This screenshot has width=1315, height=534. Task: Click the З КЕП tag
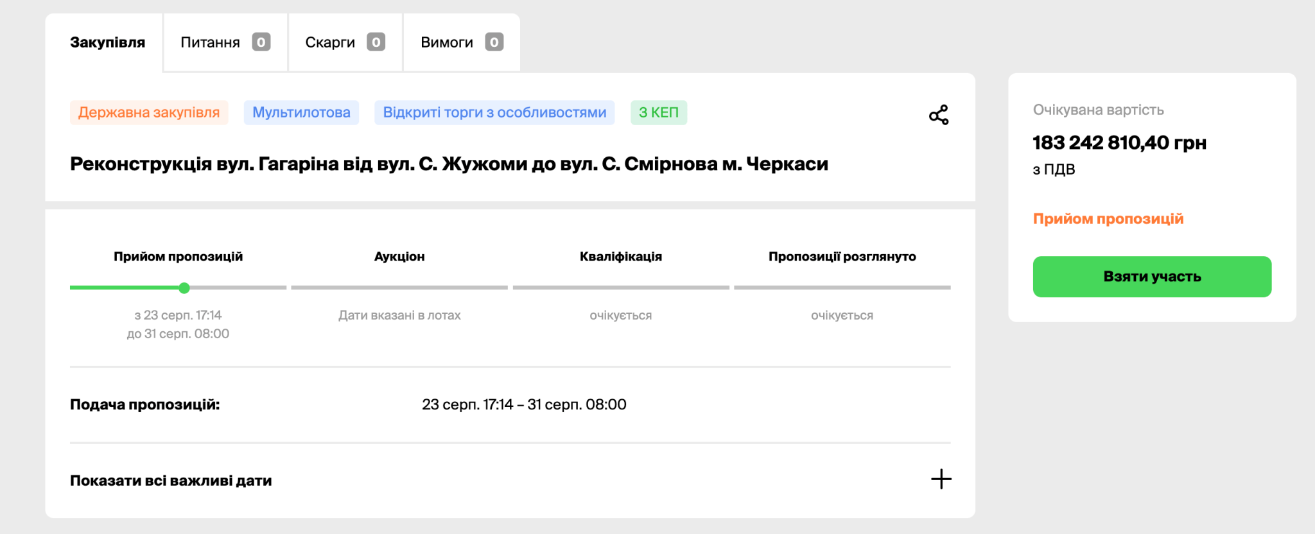click(x=659, y=112)
